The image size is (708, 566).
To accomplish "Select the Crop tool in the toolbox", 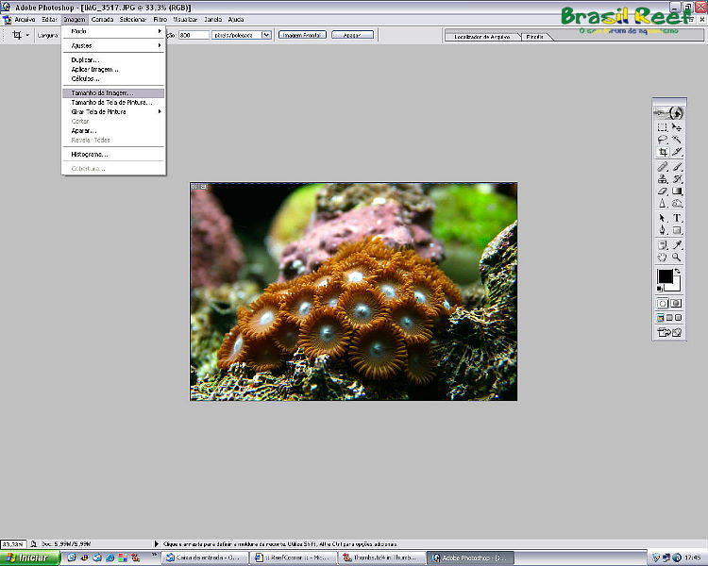I will tap(663, 151).
